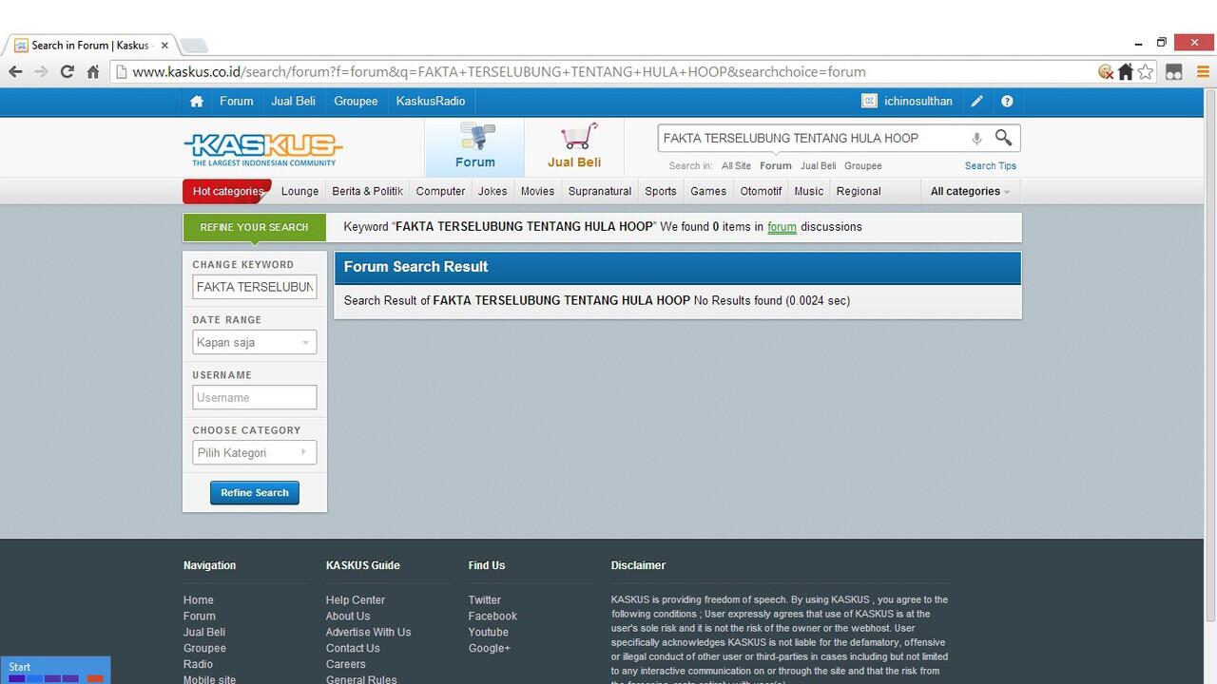This screenshot has height=684, width=1217.
Task: Click the footer Facebook link
Action: coord(493,616)
